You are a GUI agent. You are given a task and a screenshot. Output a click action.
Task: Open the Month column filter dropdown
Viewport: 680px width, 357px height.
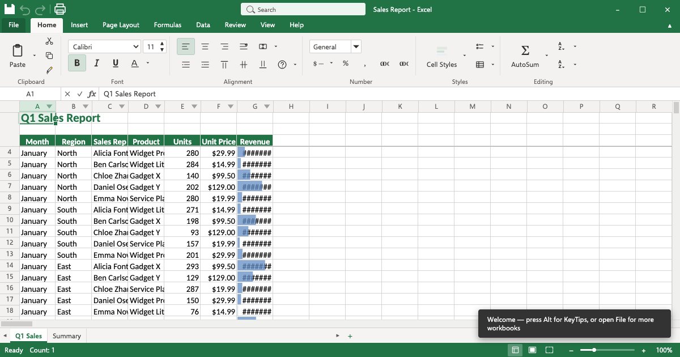pos(50,107)
